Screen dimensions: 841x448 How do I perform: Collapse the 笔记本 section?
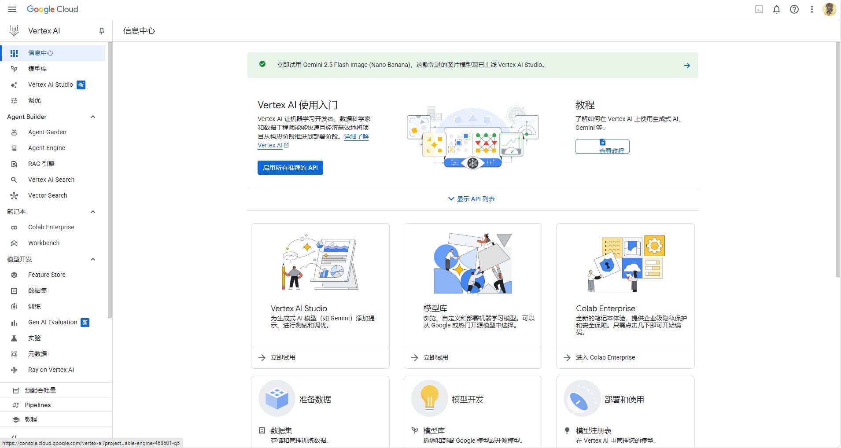point(93,212)
